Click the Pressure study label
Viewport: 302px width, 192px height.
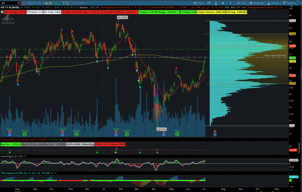tap(18, 140)
